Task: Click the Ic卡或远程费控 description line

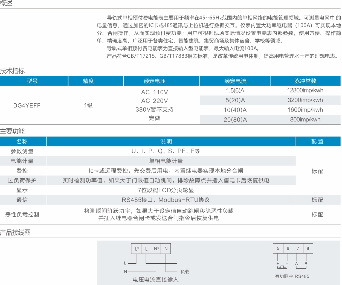Action: (x=166, y=171)
